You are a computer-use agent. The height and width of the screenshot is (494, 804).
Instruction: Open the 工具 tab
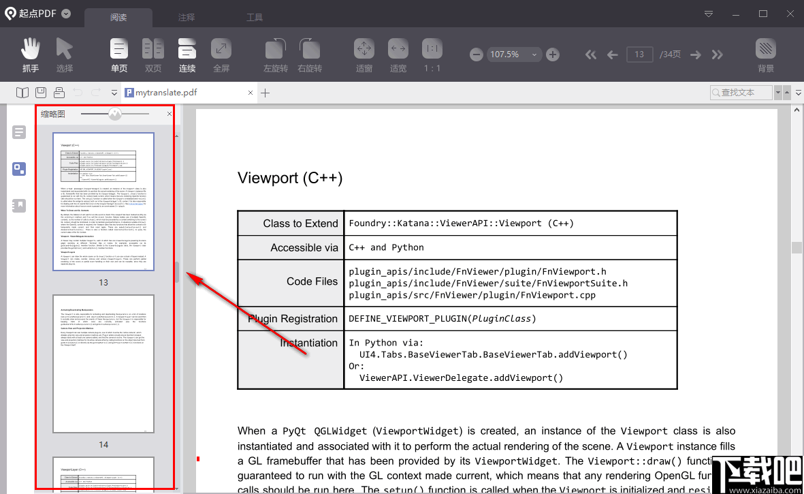pos(255,18)
